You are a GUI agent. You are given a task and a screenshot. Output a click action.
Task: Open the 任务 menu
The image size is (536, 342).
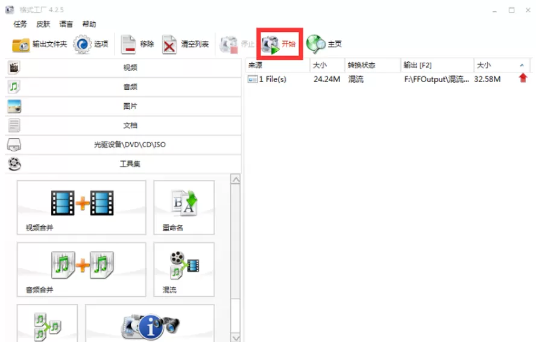20,24
